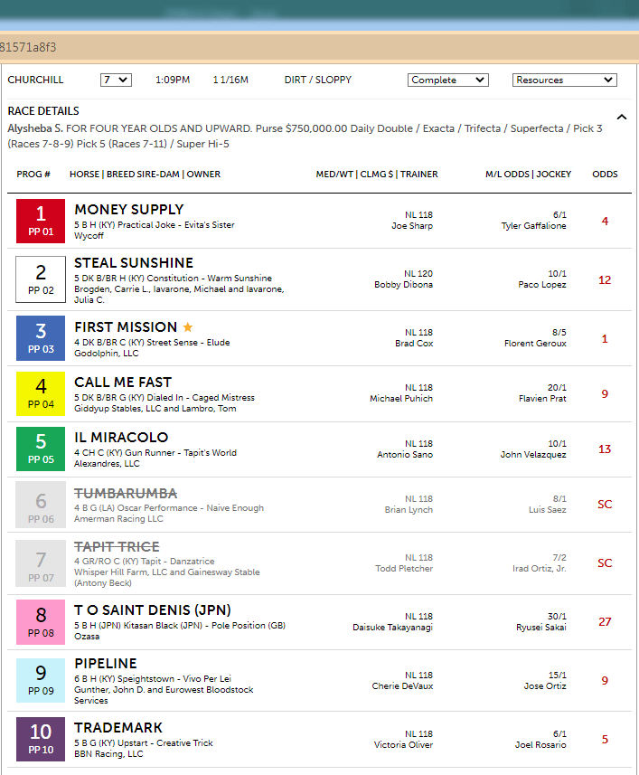639x775 pixels.
Task: Select the purple number 10 program badge
Action: [x=41, y=740]
